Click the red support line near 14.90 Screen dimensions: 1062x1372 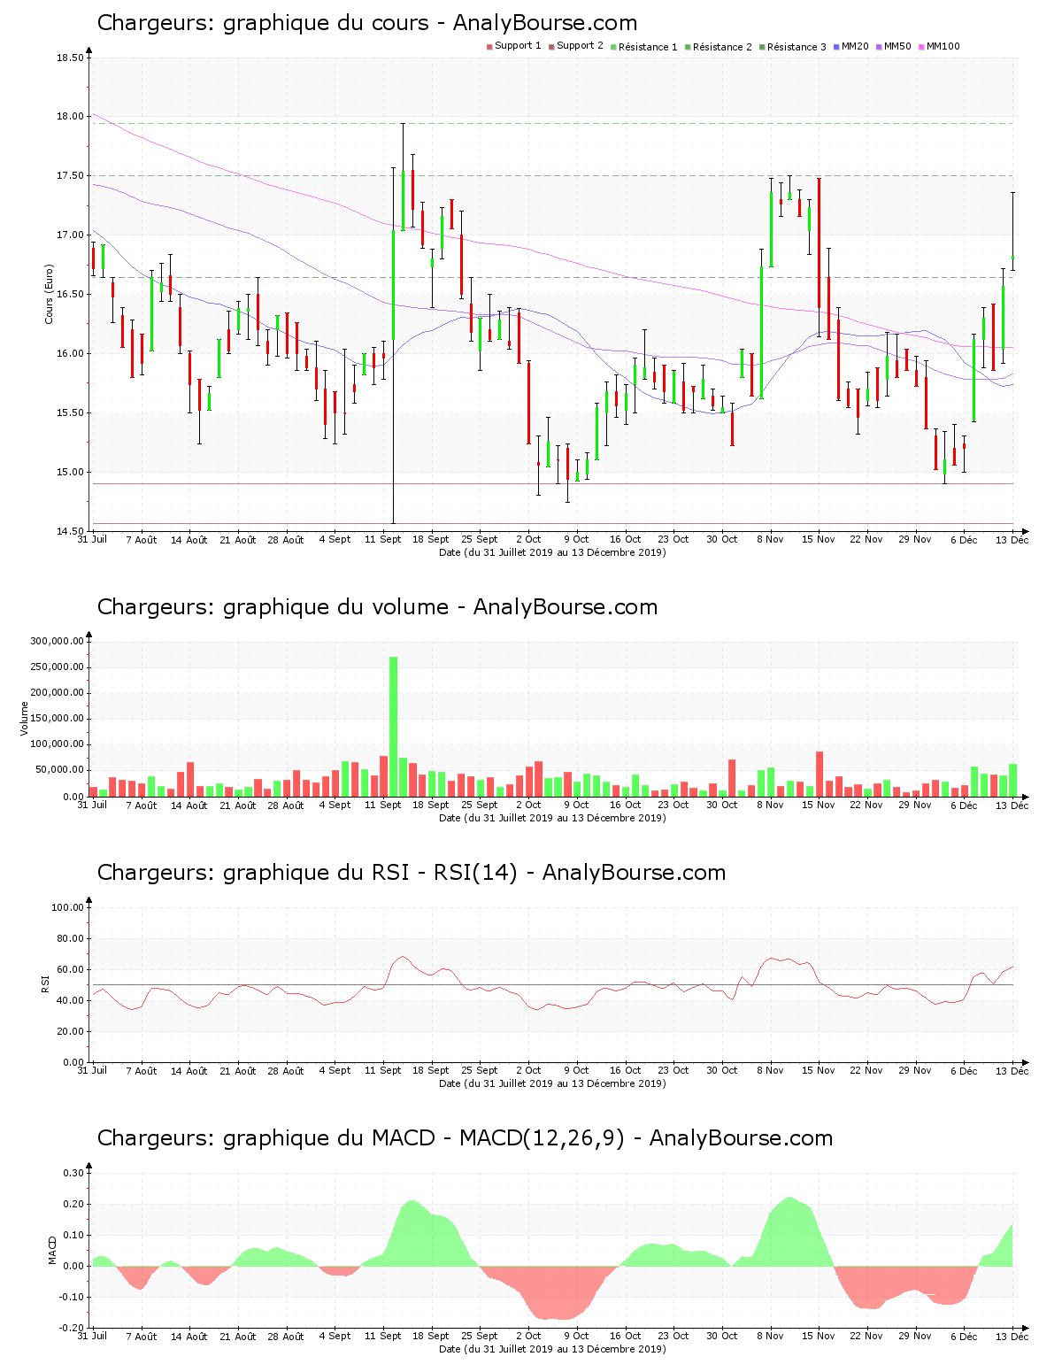pos(552,484)
